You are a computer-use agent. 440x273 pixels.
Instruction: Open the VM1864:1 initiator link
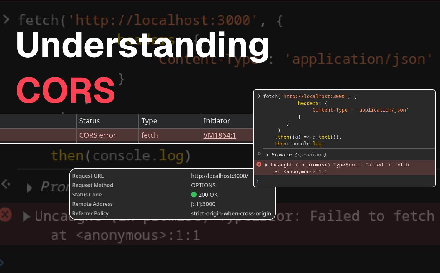pyautogui.click(x=220, y=135)
